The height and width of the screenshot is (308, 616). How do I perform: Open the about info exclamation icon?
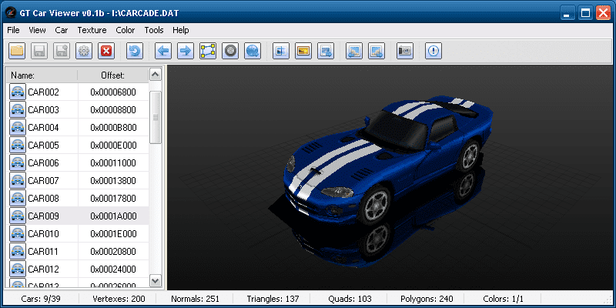(434, 52)
